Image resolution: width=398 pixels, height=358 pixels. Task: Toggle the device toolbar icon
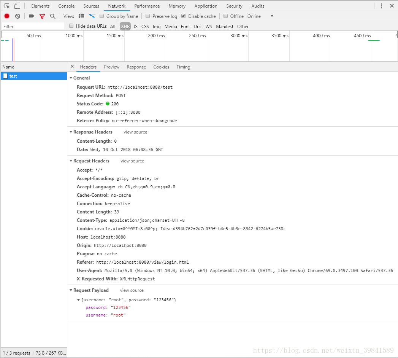click(x=17, y=6)
